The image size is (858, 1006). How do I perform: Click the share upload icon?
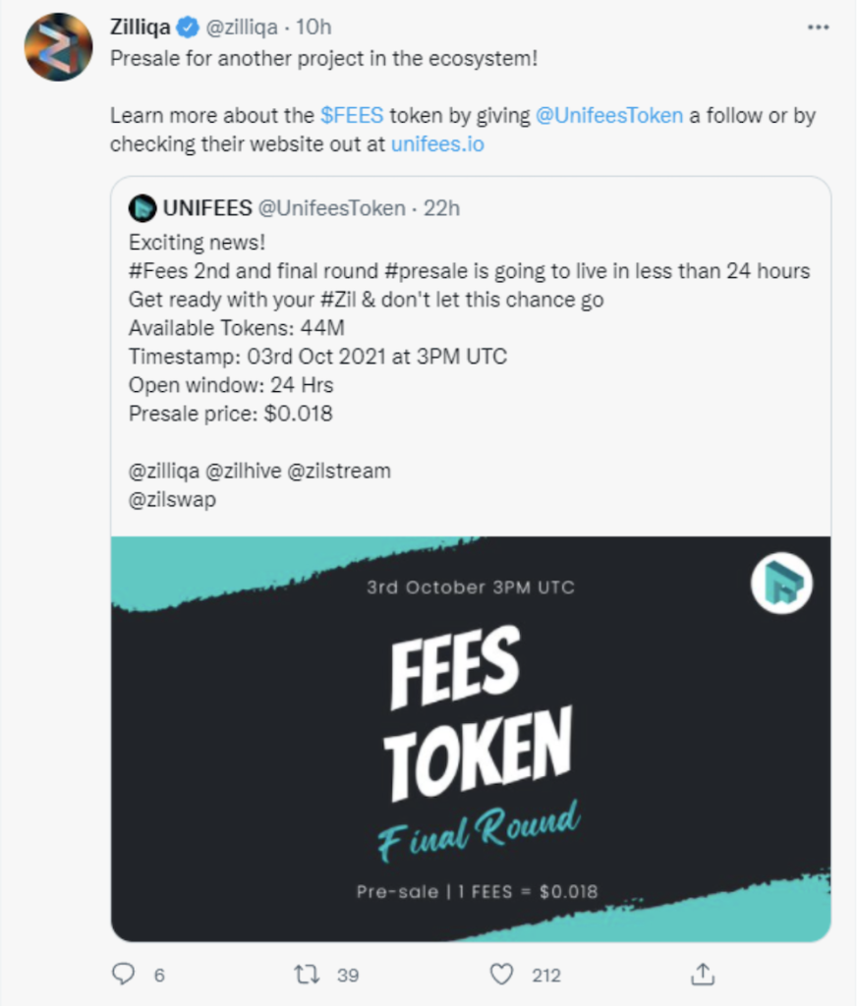[x=703, y=974]
